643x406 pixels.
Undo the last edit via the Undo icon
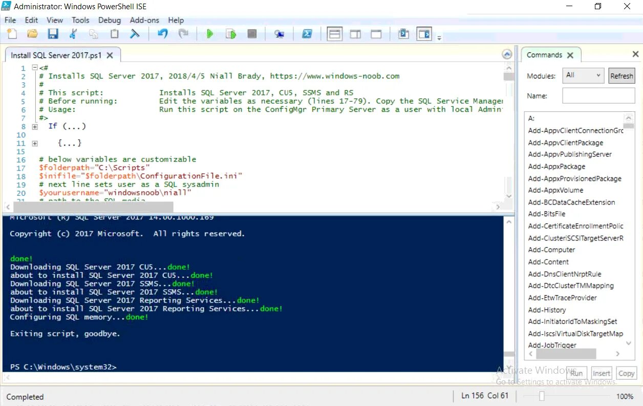163,33
